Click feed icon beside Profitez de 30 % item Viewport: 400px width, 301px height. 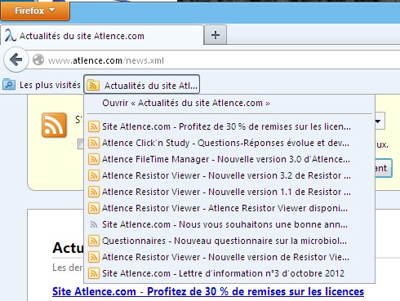click(x=94, y=126)
